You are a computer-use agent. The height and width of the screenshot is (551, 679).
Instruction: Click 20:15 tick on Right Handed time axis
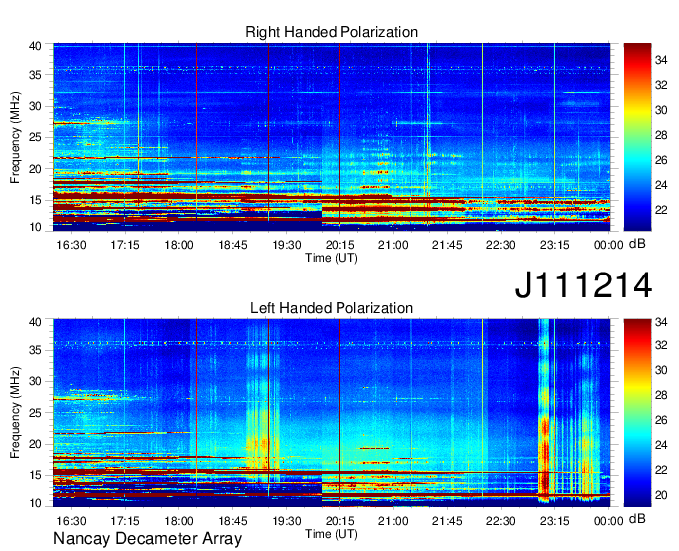[x=339, y=245]
